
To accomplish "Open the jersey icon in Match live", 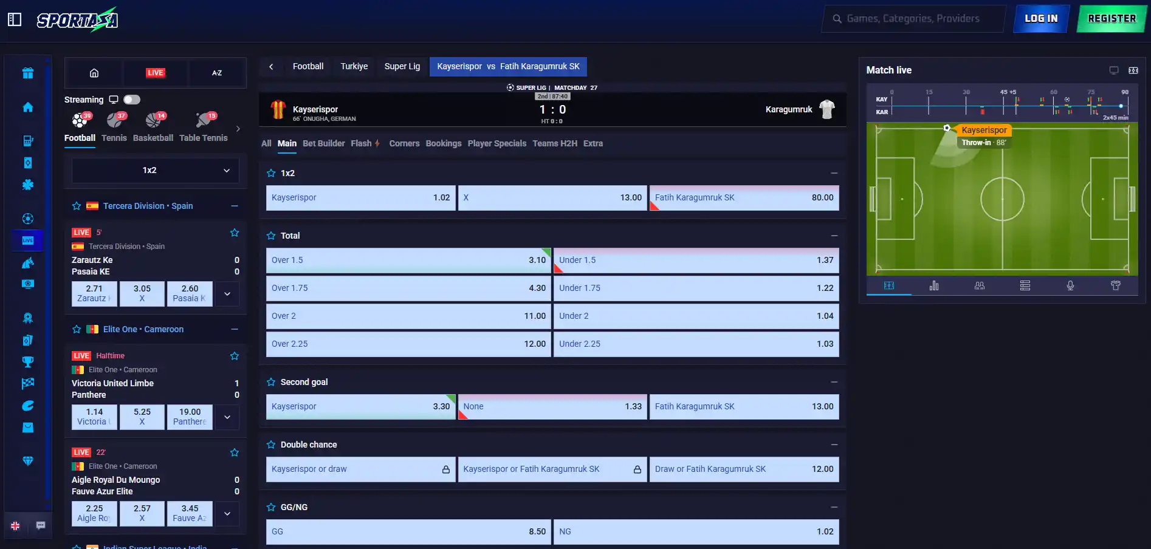I will pyautogui.click(x=1116, y=285).
